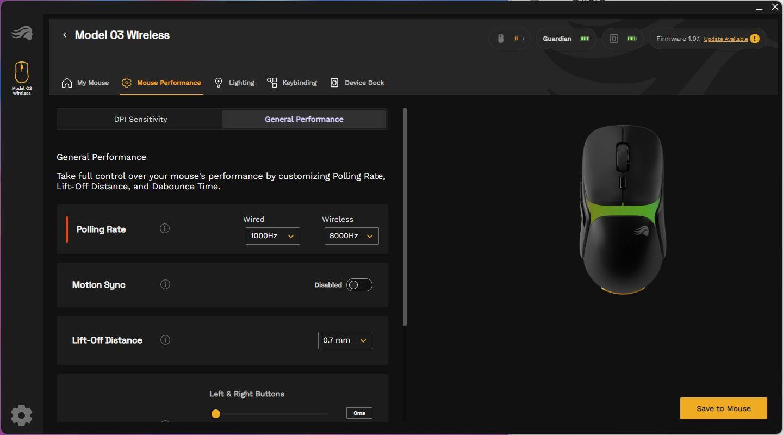Open the Keybinding tab
Image resolution: width=783 pixels, height=435 pixels.
292,83
